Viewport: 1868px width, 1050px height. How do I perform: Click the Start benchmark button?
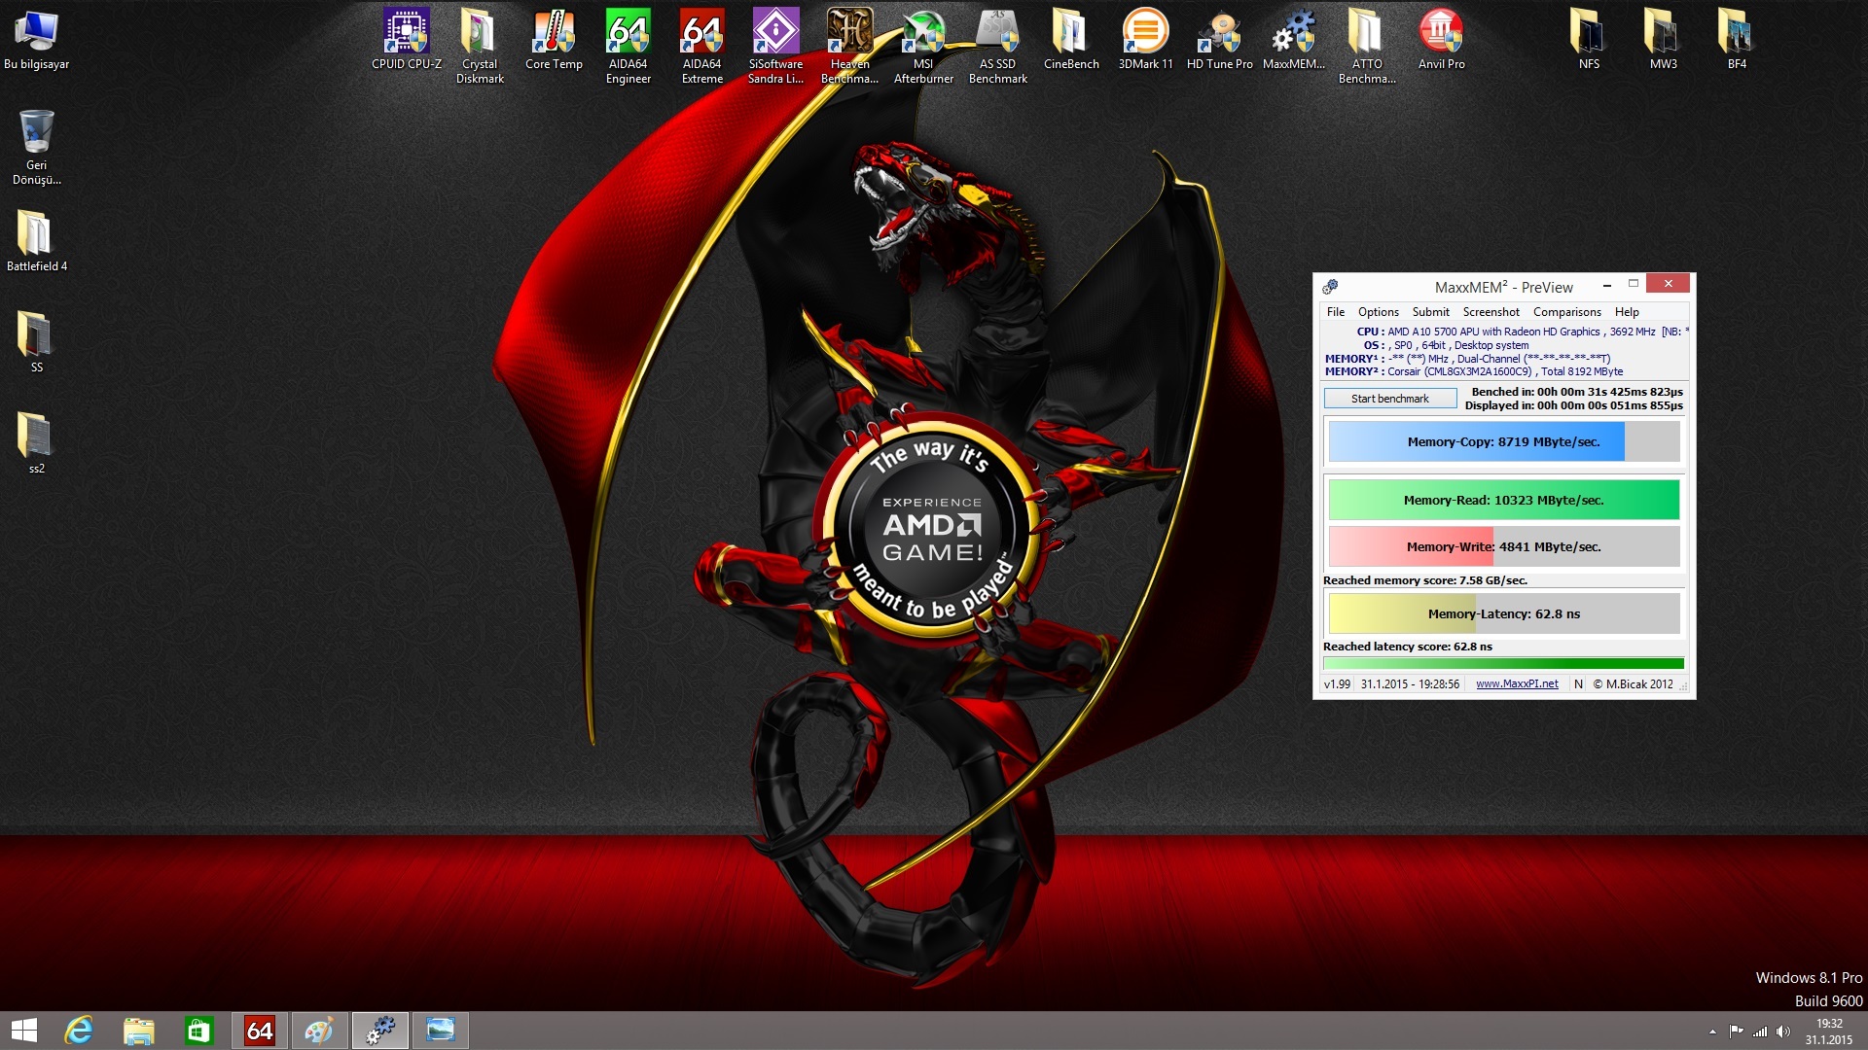point(1389,399)
